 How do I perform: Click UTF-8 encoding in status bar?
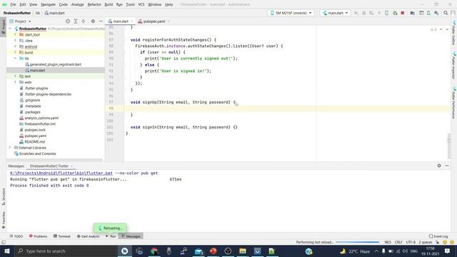pos(411,242)
